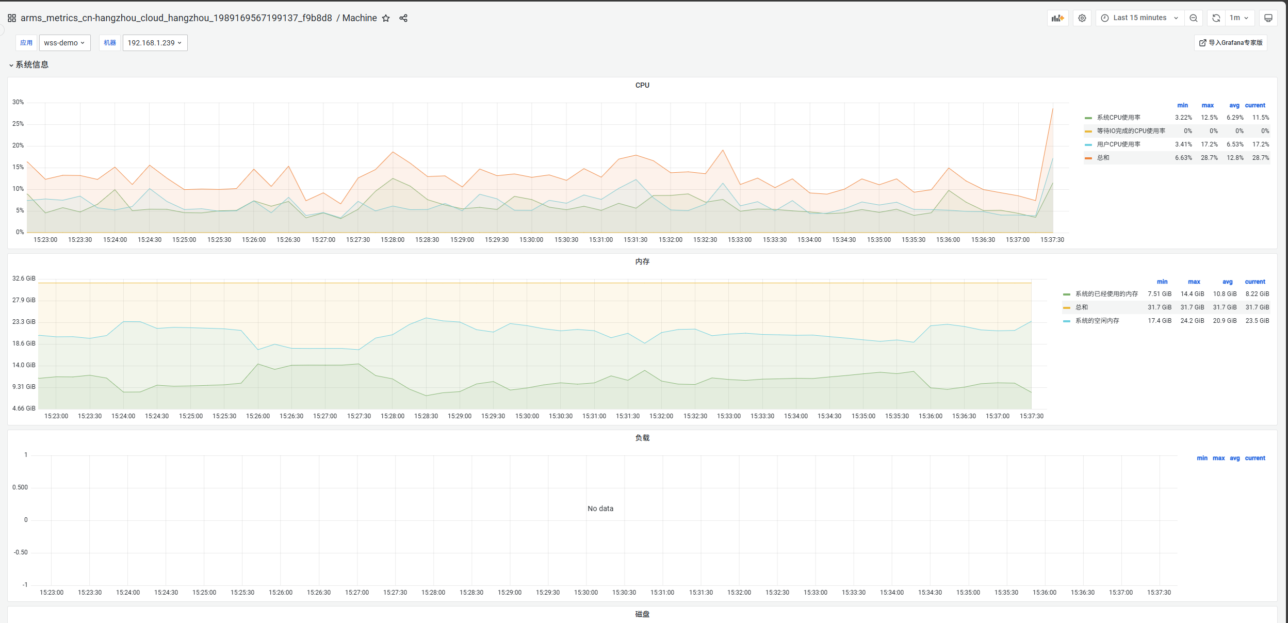Toggle 用户CPU使用率 series visibility

(1118, 144)
